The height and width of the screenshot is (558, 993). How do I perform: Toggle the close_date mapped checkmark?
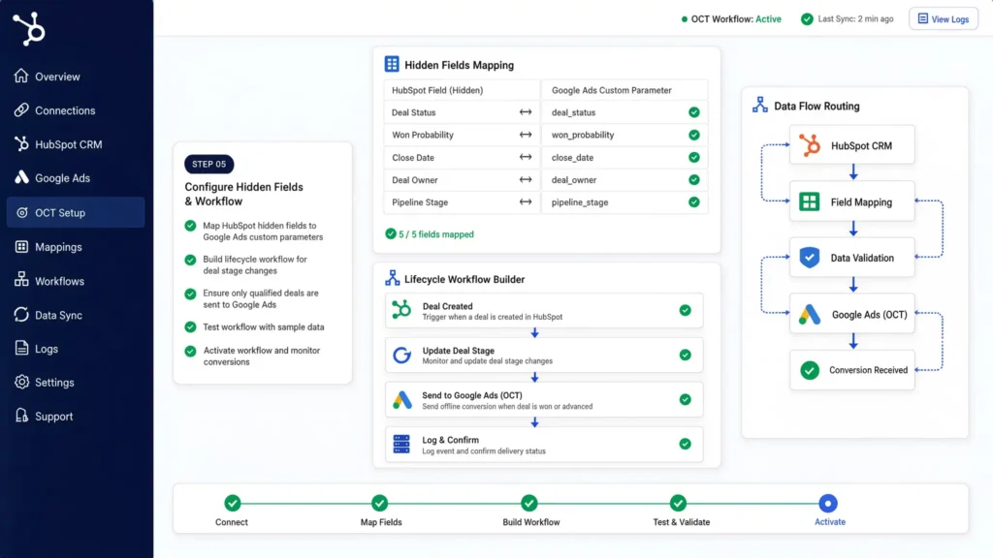[x=694, y=157]
